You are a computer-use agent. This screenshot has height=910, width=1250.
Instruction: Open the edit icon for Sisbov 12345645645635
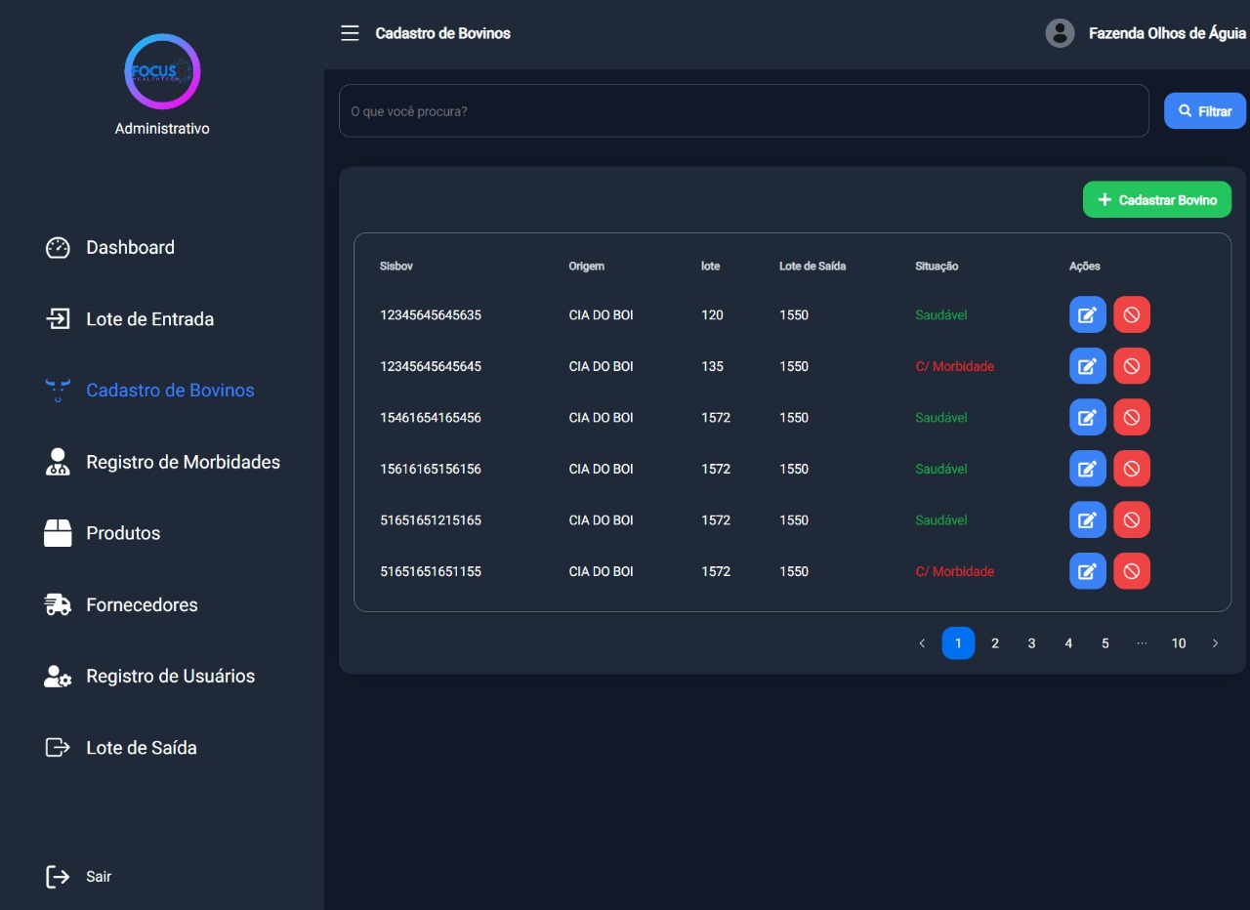(1087, 314)
